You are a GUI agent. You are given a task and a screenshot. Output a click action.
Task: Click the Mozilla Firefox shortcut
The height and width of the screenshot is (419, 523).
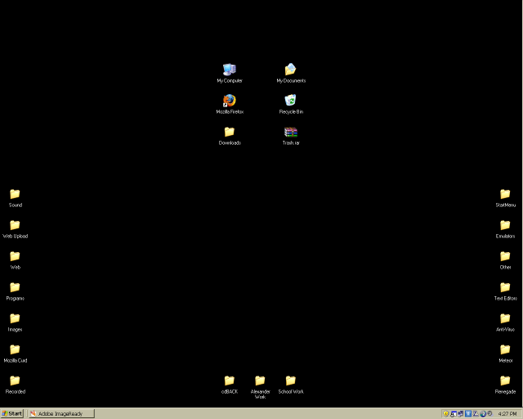(x=229, y=101)
